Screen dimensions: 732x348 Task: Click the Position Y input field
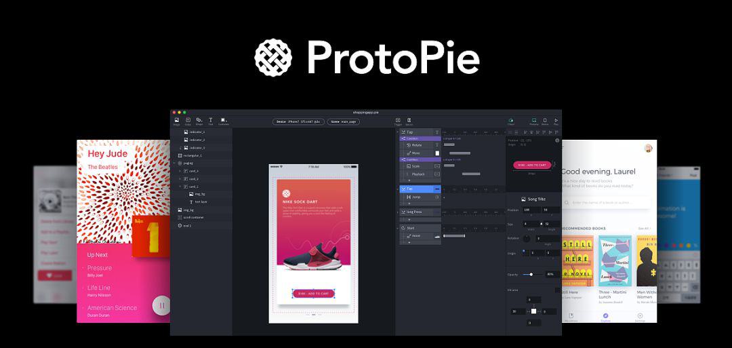pos(551,210)
